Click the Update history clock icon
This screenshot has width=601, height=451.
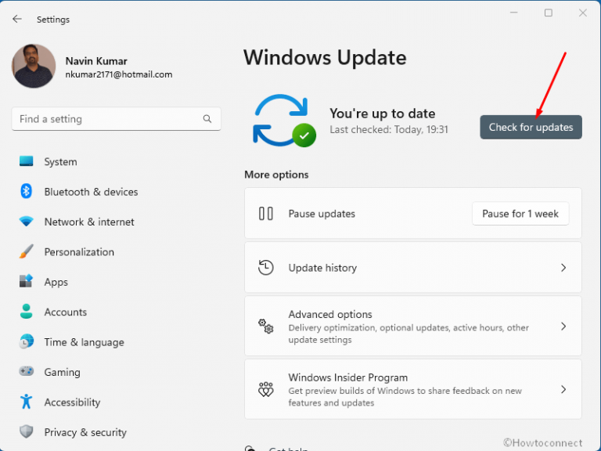coord(265,268)
